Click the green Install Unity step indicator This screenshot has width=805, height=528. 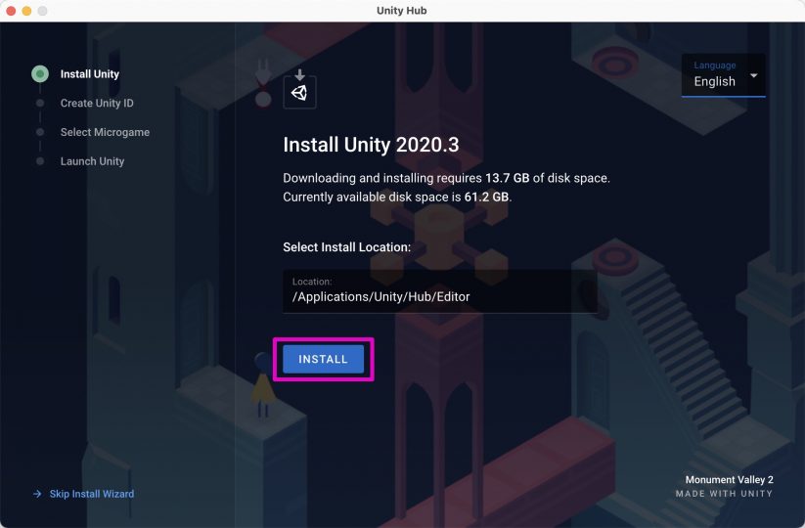(40, 74)
